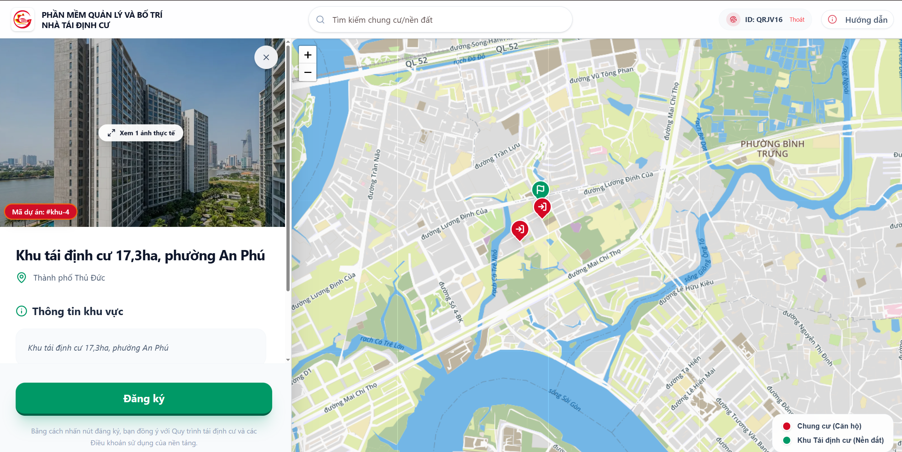Click the info icon beside 'Hướng dẫn'

[832, 20]
